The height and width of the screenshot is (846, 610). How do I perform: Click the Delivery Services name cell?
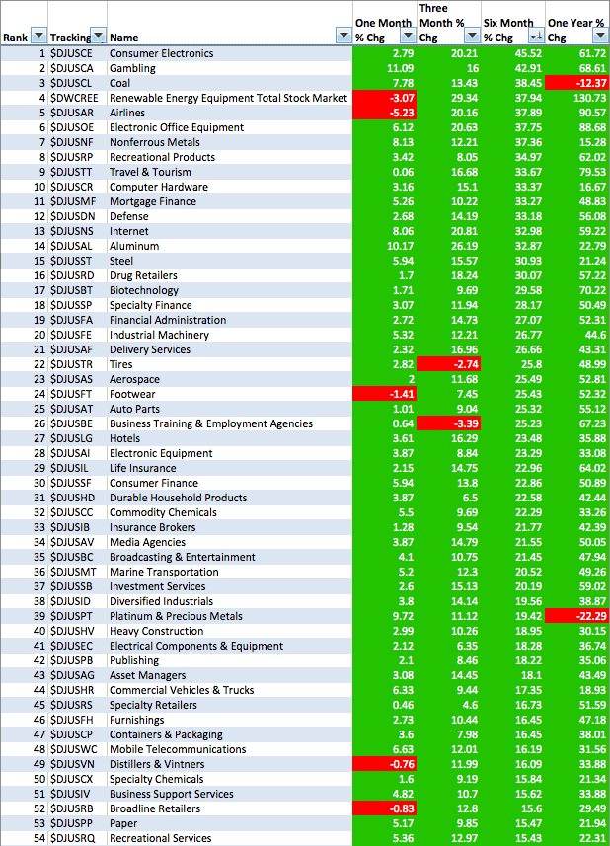230,349
